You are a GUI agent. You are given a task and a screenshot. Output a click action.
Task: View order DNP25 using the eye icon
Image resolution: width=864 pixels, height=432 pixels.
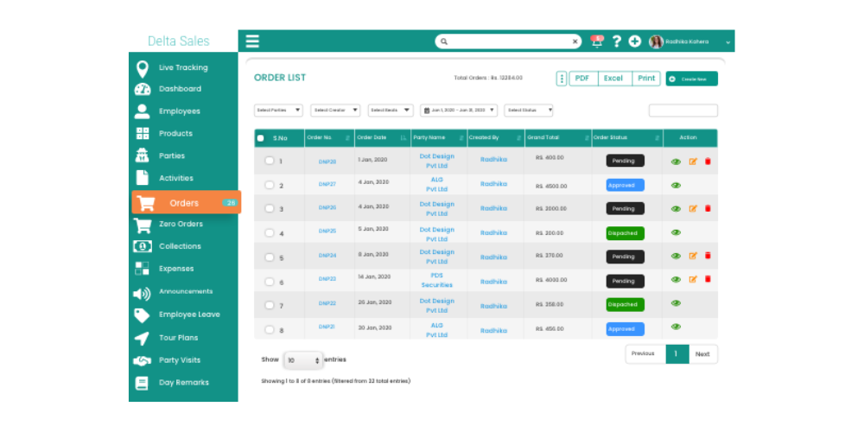677,232
